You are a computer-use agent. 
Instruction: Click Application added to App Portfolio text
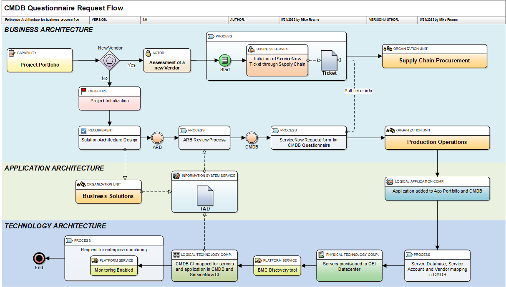point(437,191)
